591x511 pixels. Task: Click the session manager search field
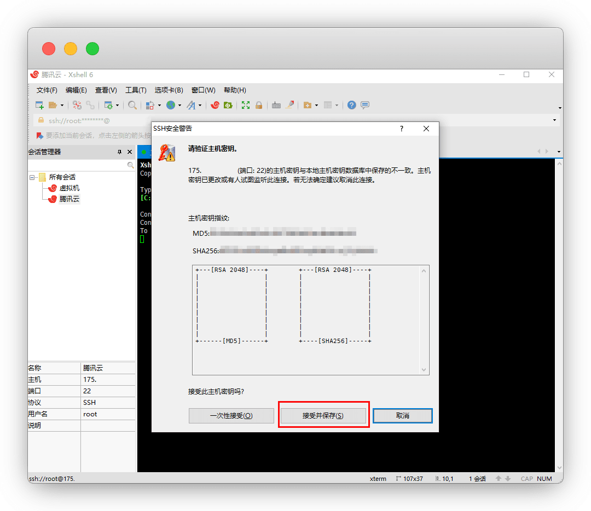pos(78,165)
